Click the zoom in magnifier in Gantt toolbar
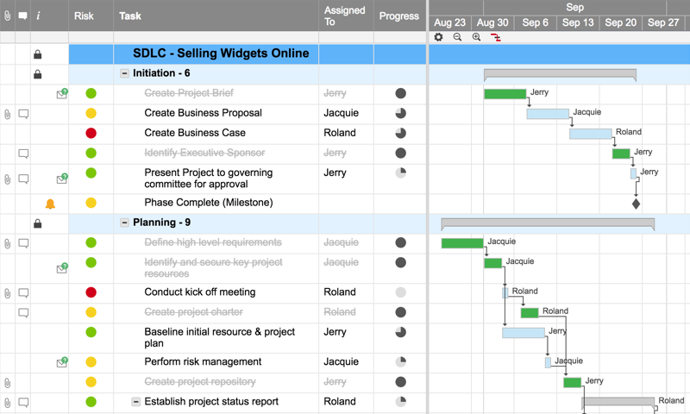 [476, 37]
